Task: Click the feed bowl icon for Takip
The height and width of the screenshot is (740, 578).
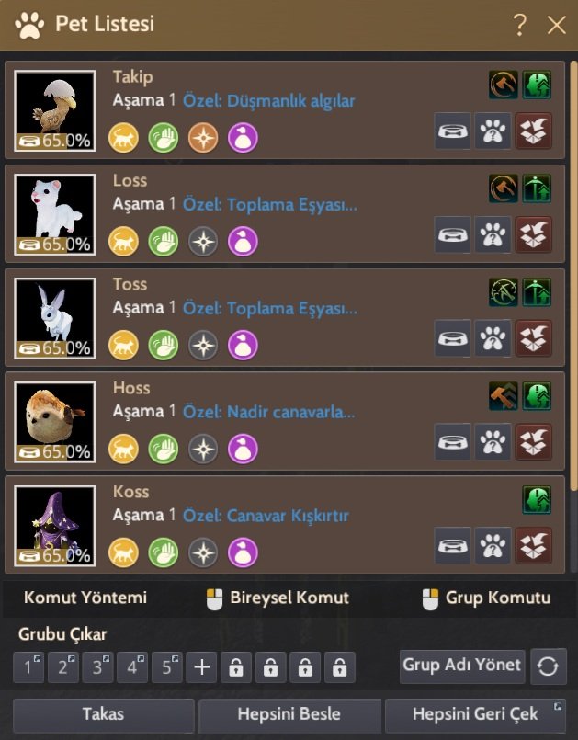Action: pyautogui.click(x=452, y=131)
